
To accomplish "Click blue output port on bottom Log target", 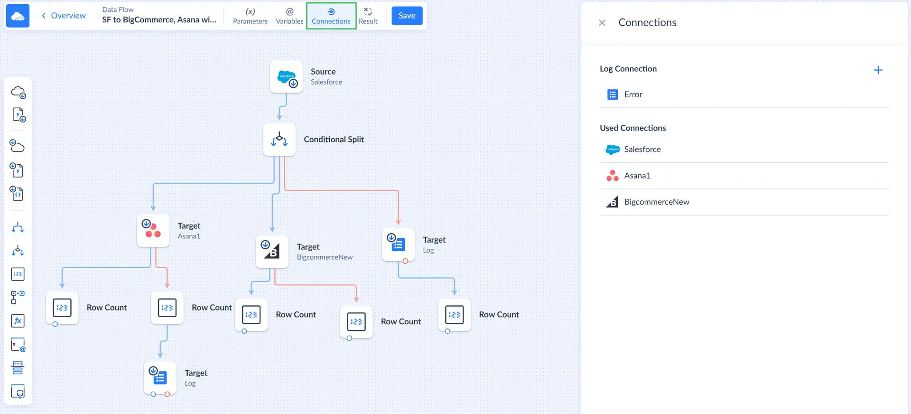I will [x=153, y=394].
